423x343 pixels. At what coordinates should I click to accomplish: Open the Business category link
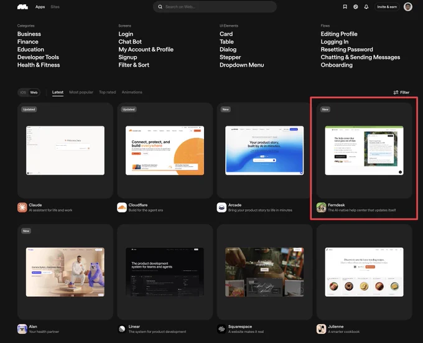point(29,34)
